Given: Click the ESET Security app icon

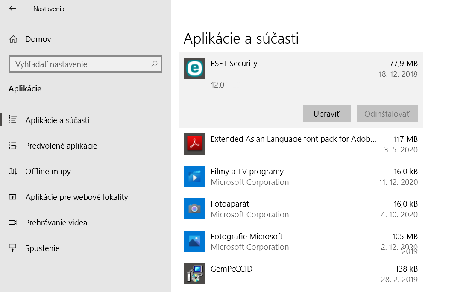Looking at the screenshot, I should pos(195,68).
